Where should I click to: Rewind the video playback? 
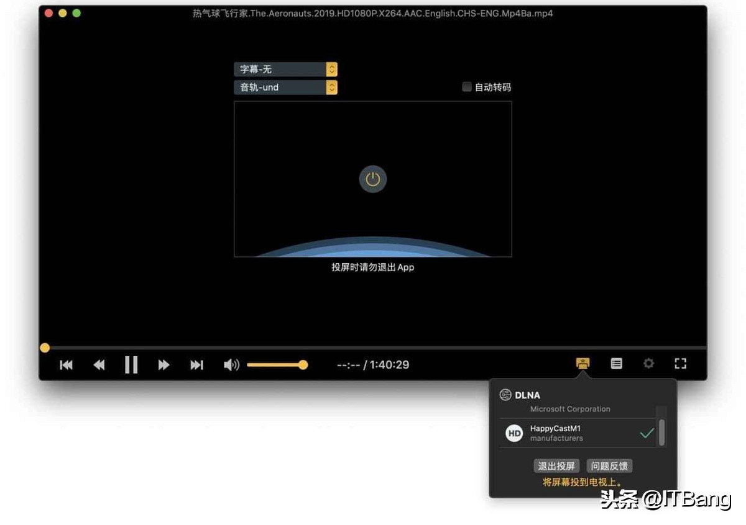pos(99,365)
